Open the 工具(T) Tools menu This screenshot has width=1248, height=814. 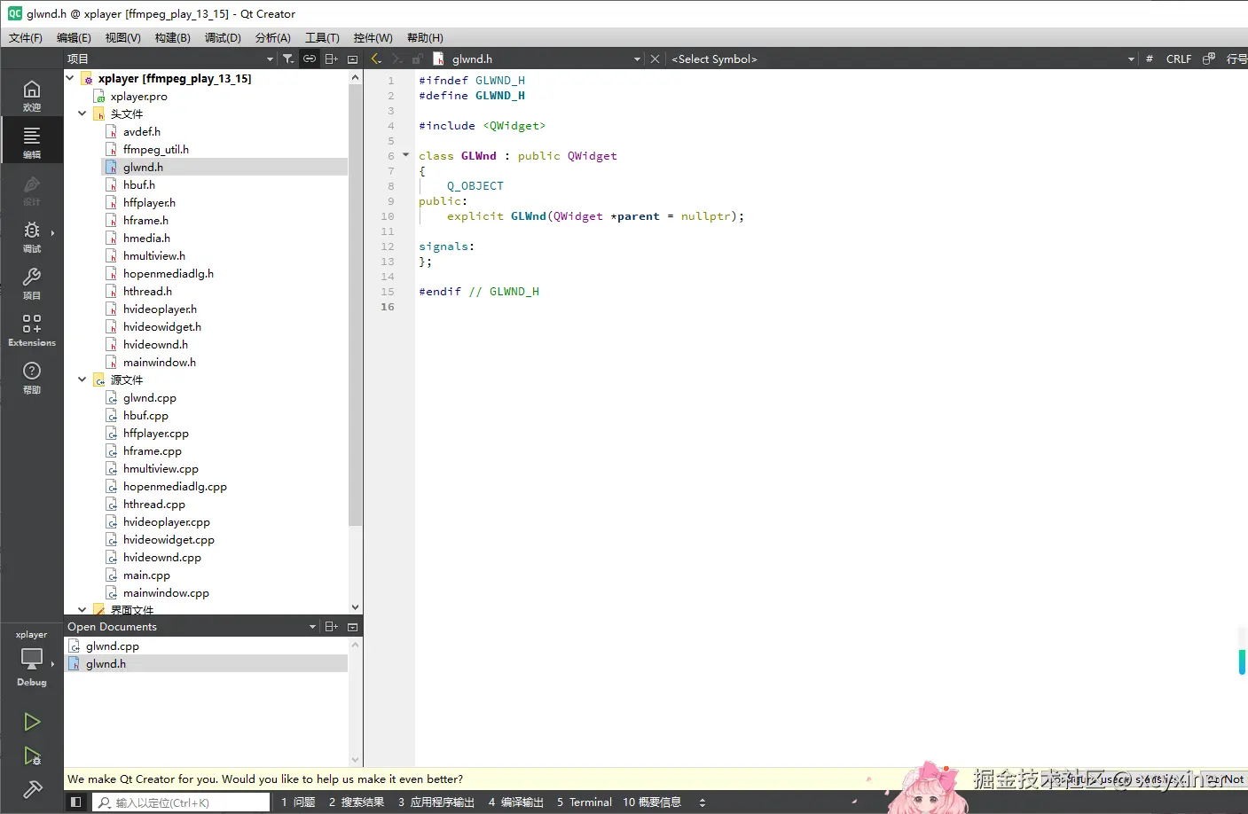click(x=322, y=38)
